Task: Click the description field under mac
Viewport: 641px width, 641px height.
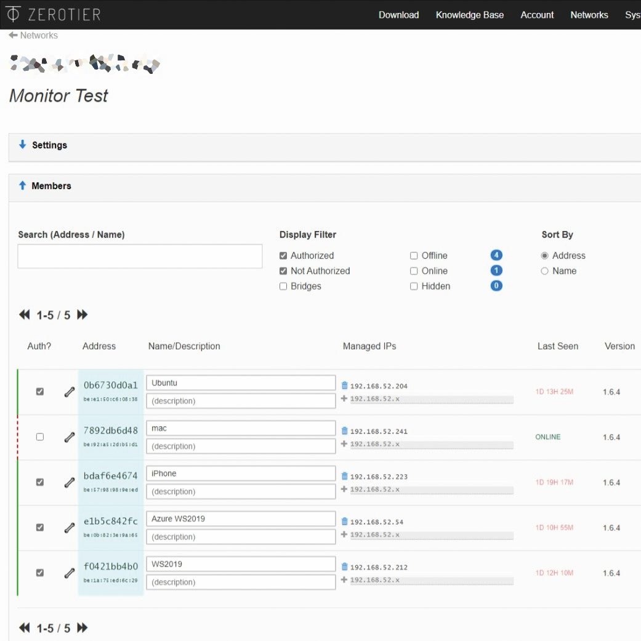Action: pyautogui.click(x=241, y=446)
